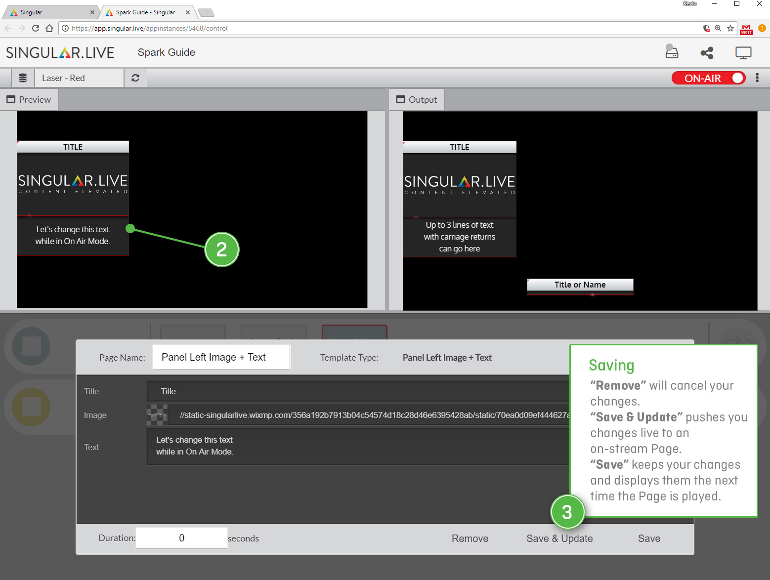Set the Duration seconds field

(x=181, y=538)
